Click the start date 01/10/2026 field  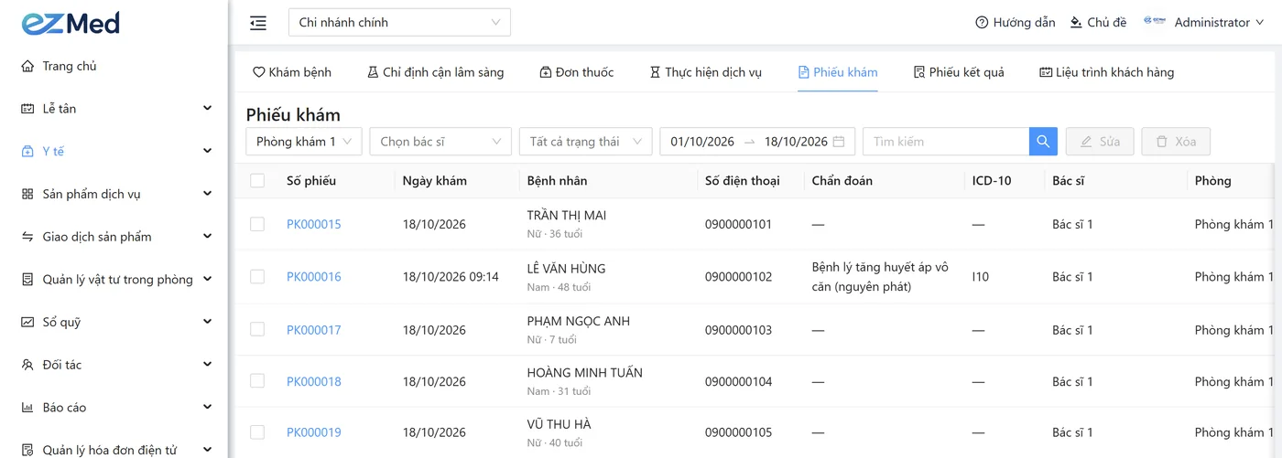click(x=702, y=142)
